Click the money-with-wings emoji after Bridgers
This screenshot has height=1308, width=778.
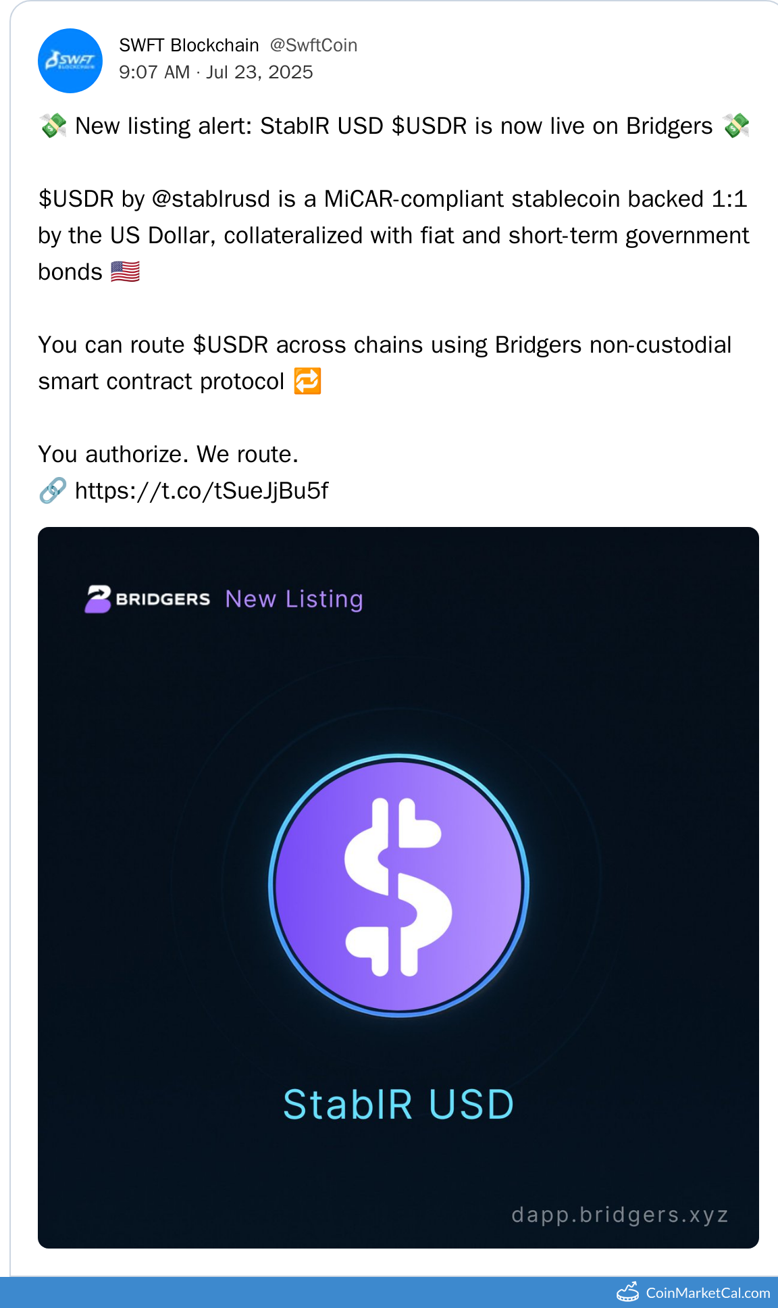(735, 126)
